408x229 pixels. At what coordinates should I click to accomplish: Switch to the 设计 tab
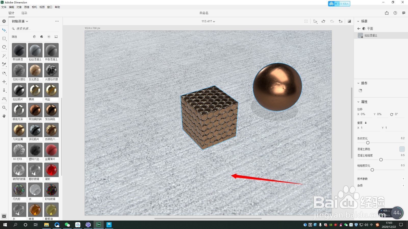click(x=11, y=13)
